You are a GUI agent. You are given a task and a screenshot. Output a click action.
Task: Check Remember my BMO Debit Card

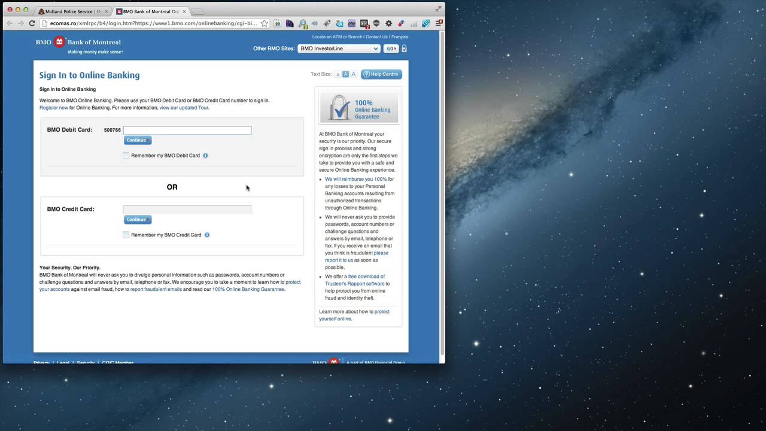(x=126, y=156)
